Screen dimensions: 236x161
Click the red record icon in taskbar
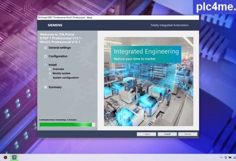point(5,157)
